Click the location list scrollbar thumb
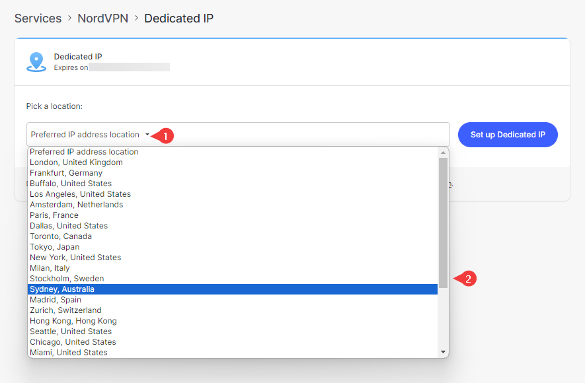 point(443,221)
